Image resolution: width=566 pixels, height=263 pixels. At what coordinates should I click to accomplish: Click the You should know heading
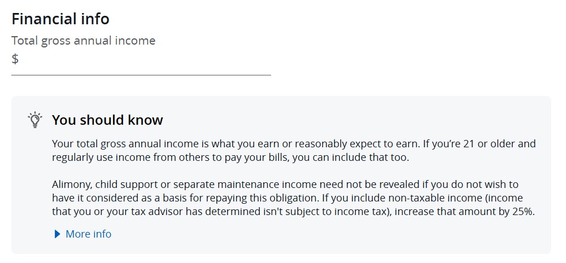(107, 120)
